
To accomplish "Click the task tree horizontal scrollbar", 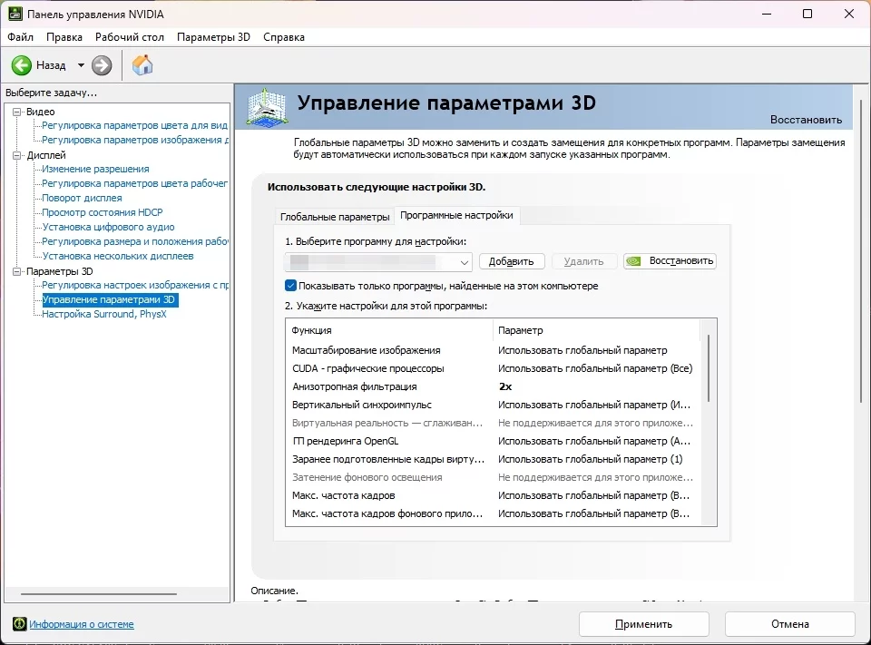I will point(99,594).
